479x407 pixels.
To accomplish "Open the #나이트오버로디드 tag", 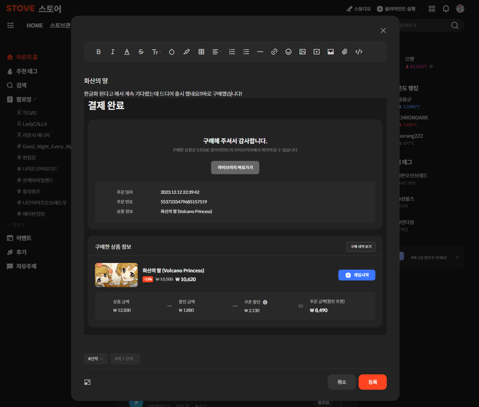I will coord(37,169).
